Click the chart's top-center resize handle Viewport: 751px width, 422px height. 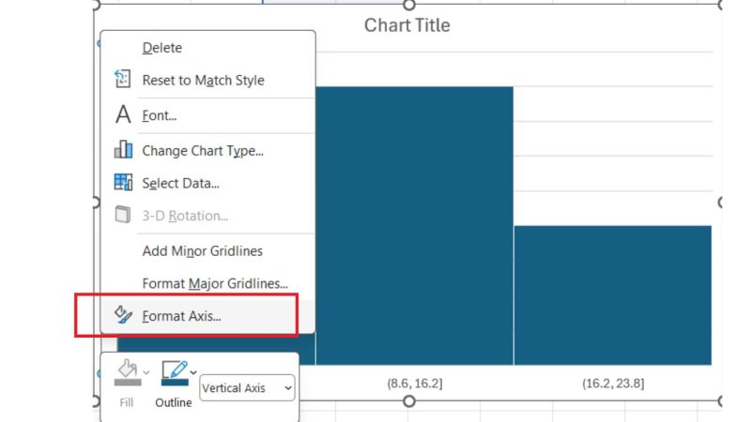408,6
